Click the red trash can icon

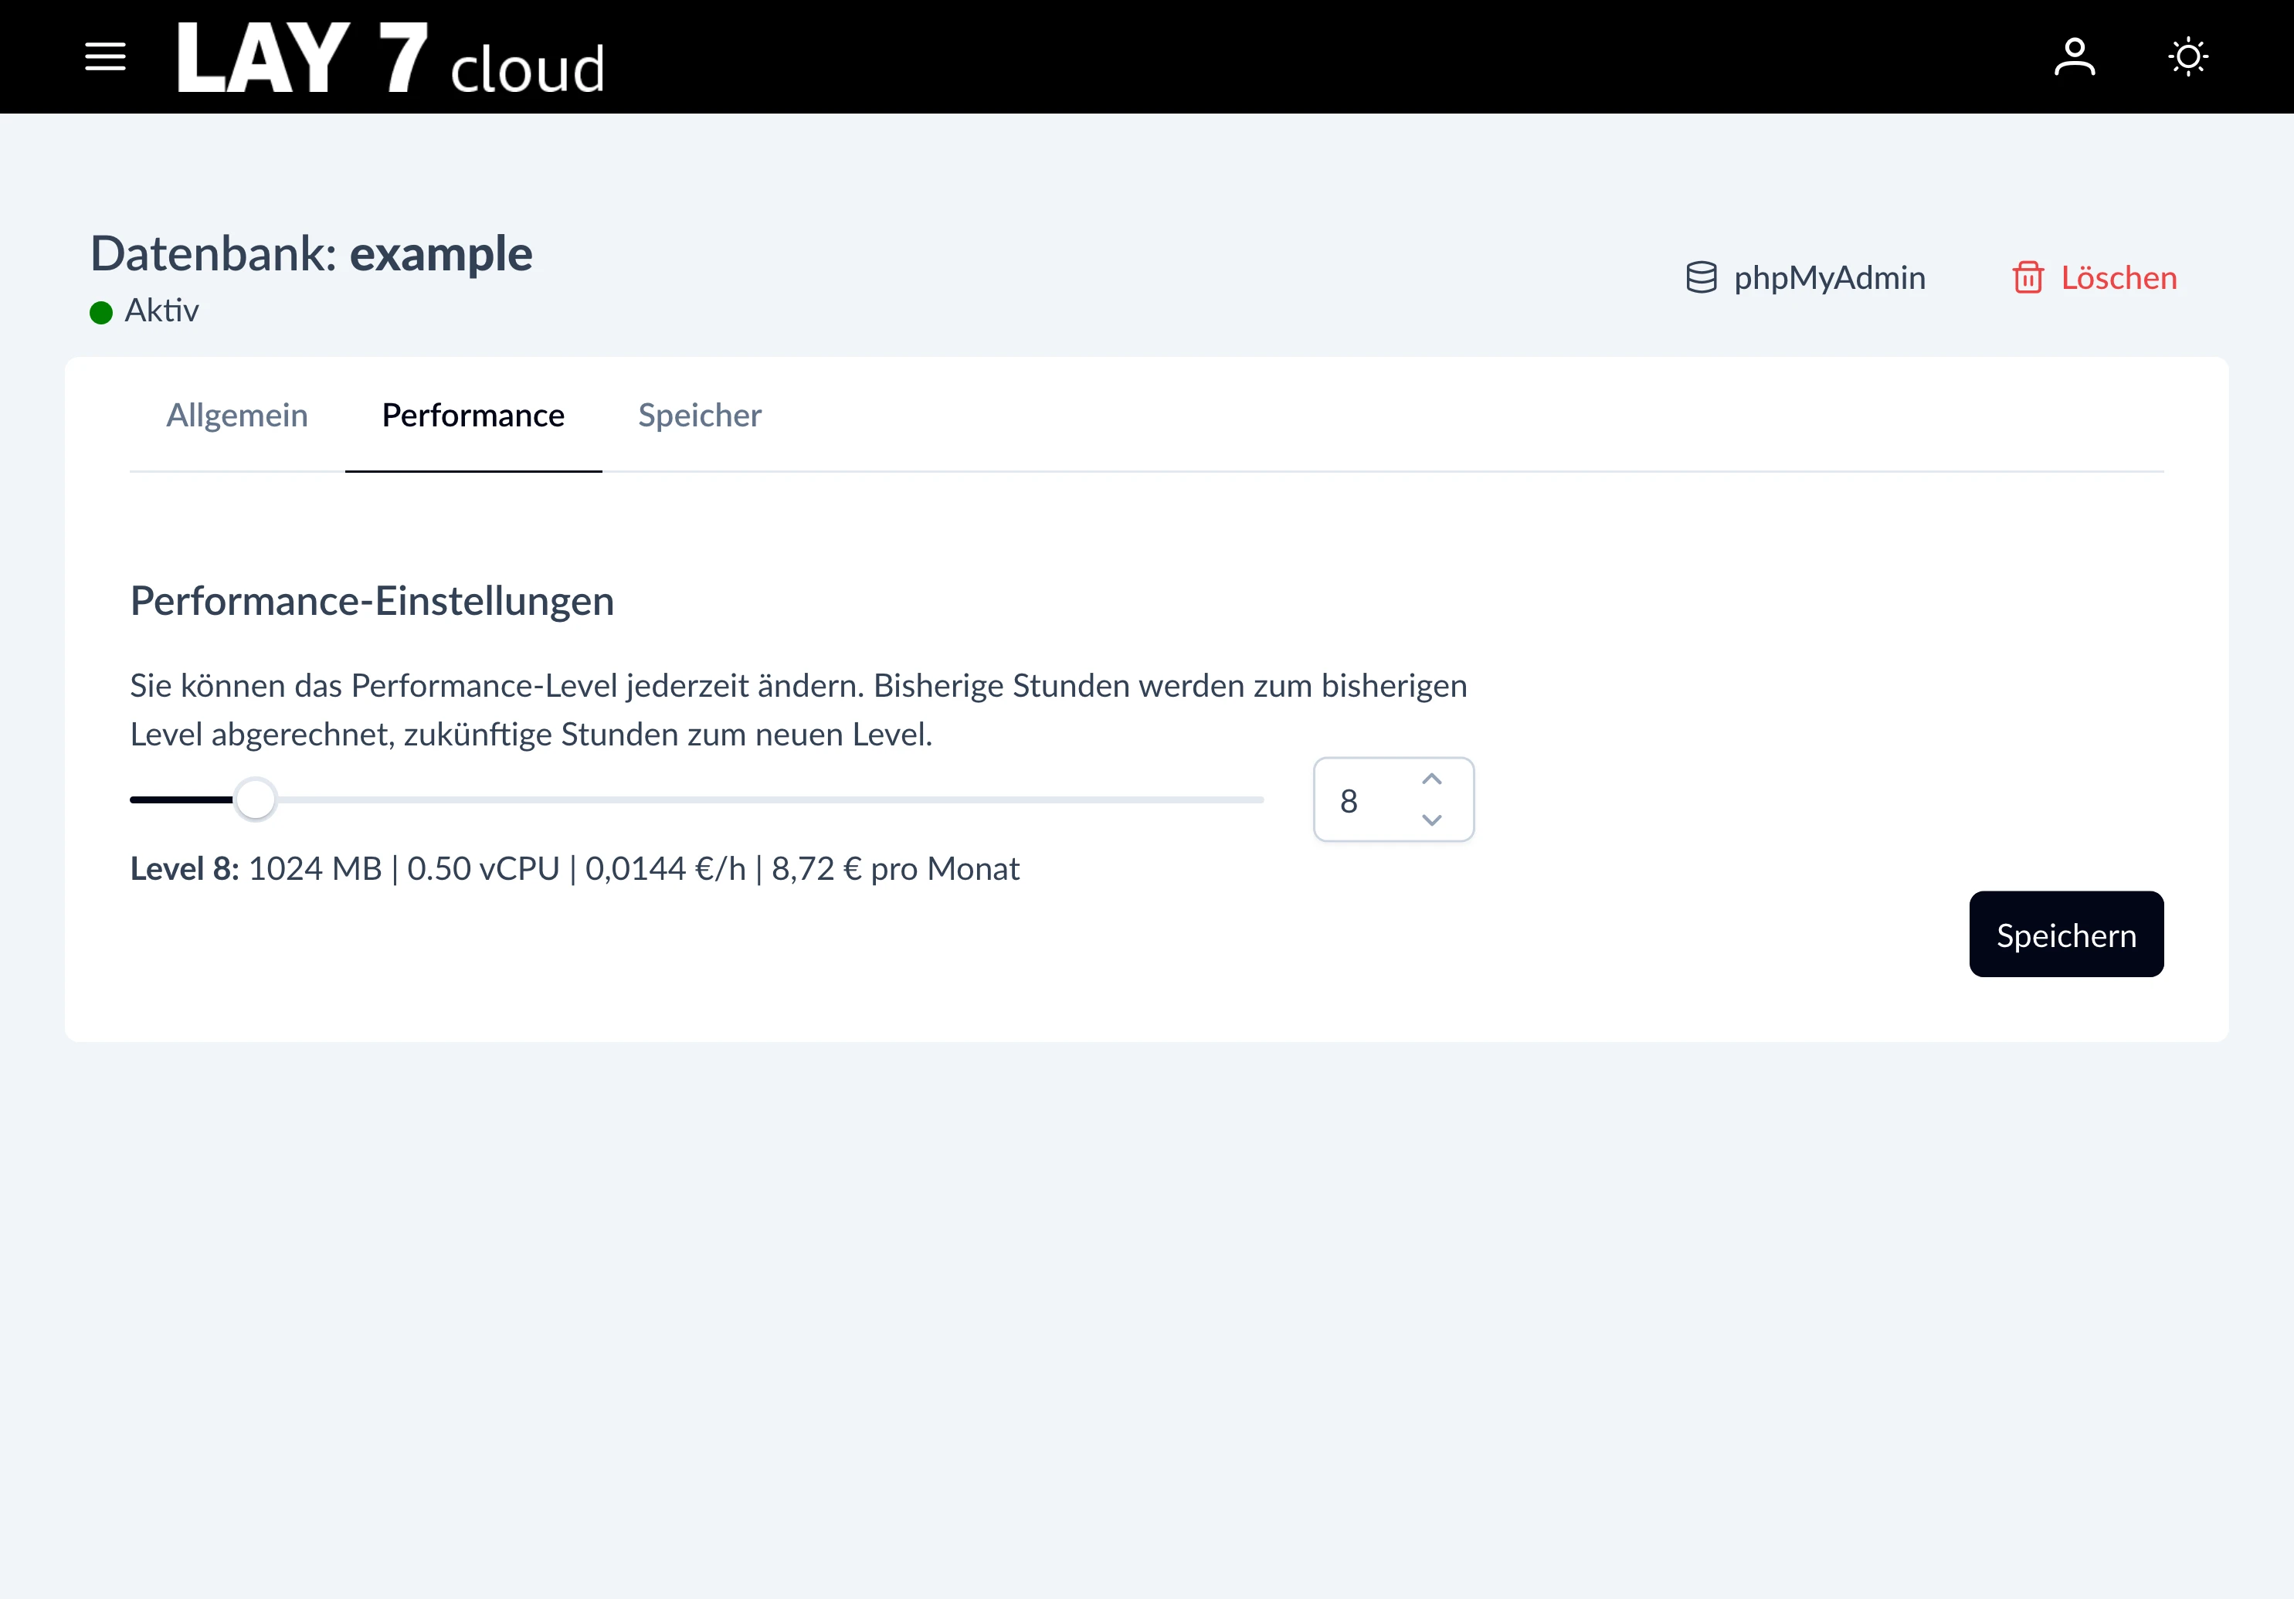pos(2028,278)
